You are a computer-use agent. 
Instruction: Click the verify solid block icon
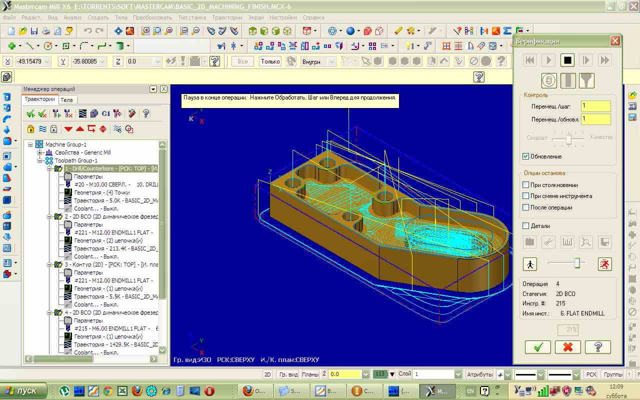tap(94, 113)
